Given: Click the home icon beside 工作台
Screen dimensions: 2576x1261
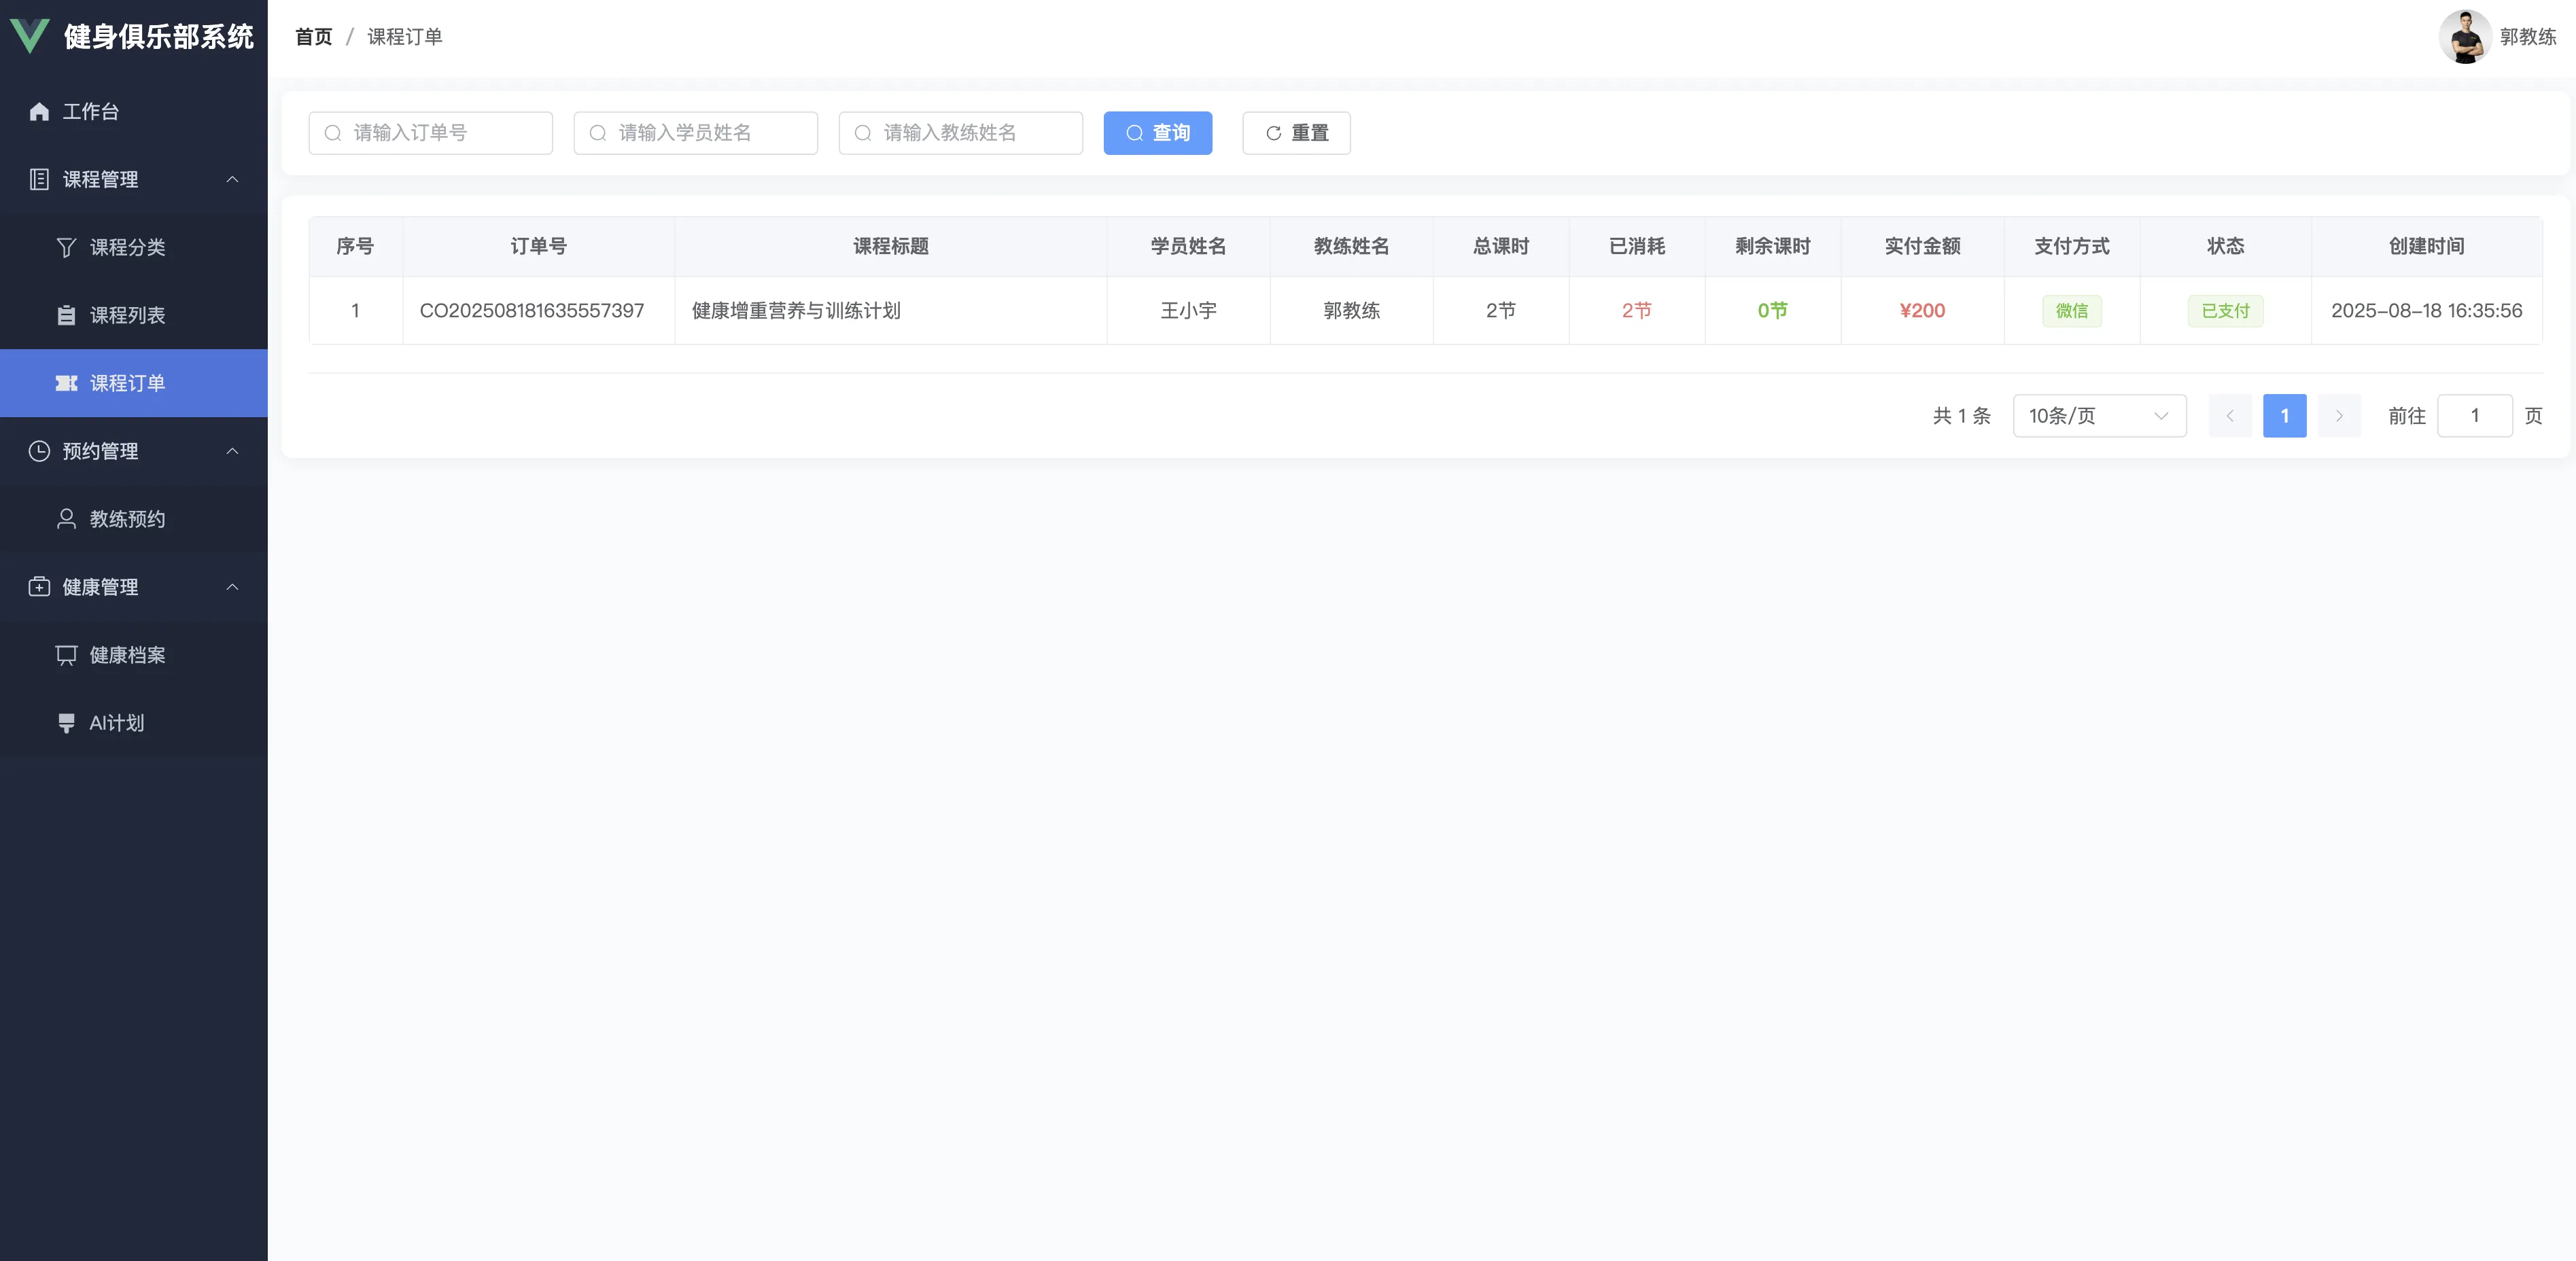Looking at the screenshot, I should click(x=39, y=111).
